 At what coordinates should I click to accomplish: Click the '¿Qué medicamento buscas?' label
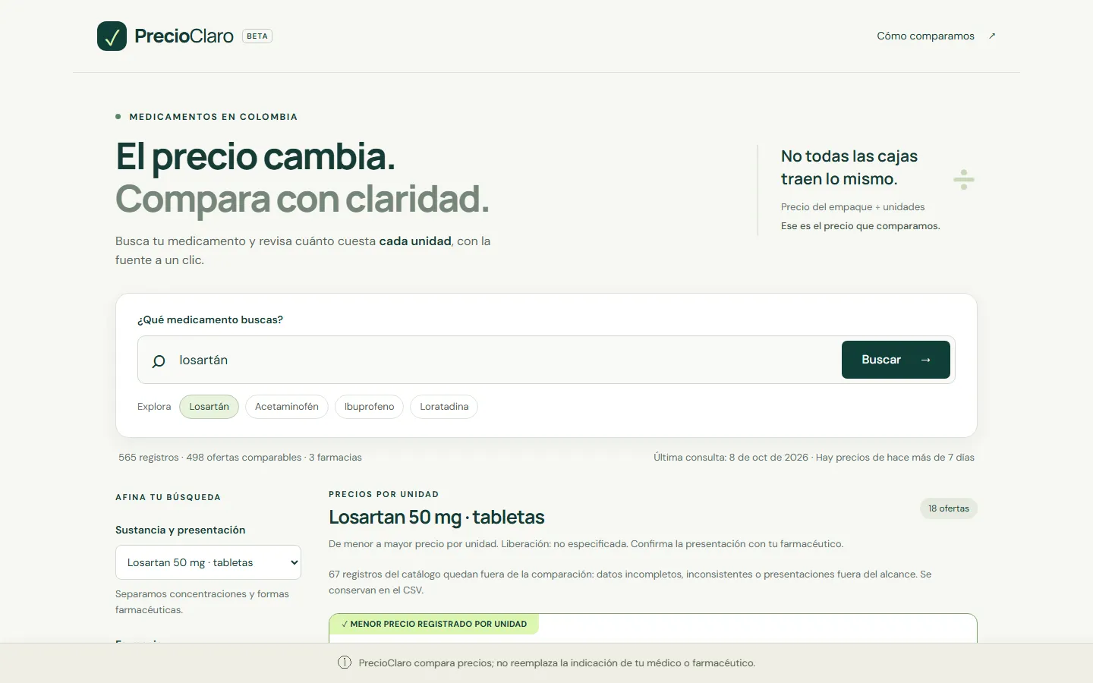click(210, 319)
